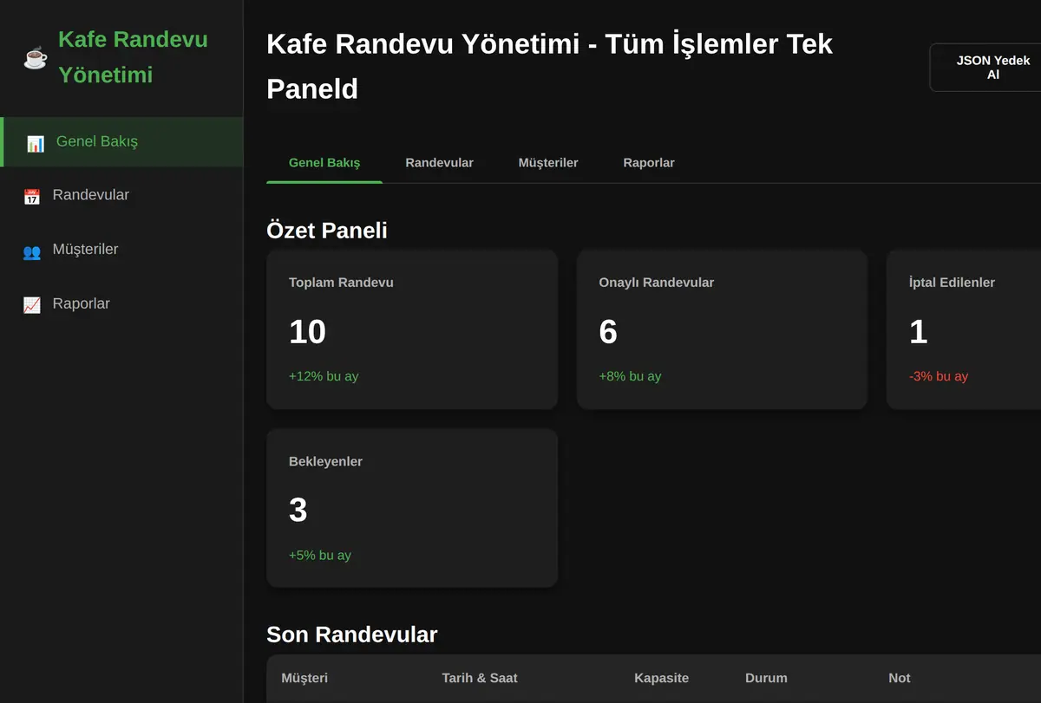Click the +8% bu ay text

click(x=630, y=376)
